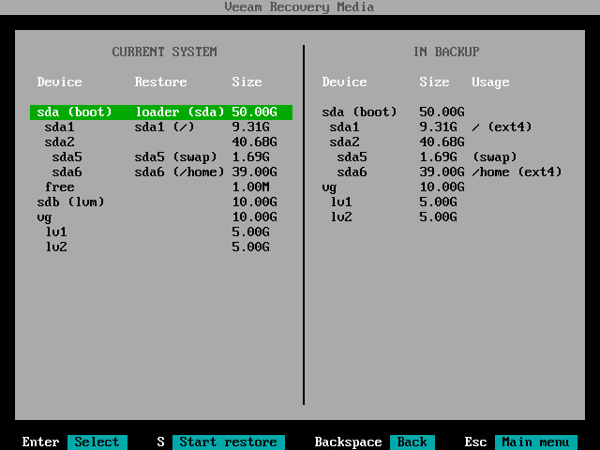This screenshot has width=600, height=450.
Task: Click (swap) usage entry in backup
Action: [495, 157]
